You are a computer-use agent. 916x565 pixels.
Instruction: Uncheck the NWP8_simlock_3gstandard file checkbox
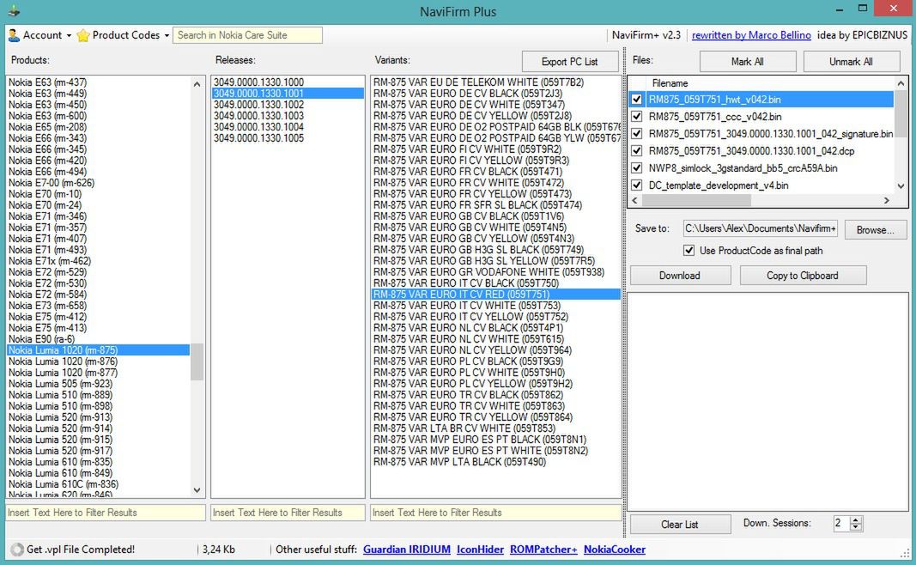pyautogui.click(x=636, y=168)
